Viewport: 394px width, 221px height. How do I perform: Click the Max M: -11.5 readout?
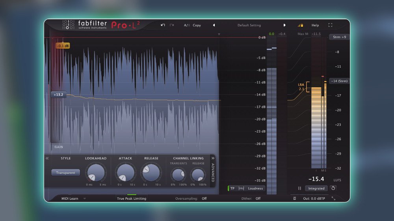point(309,34)
